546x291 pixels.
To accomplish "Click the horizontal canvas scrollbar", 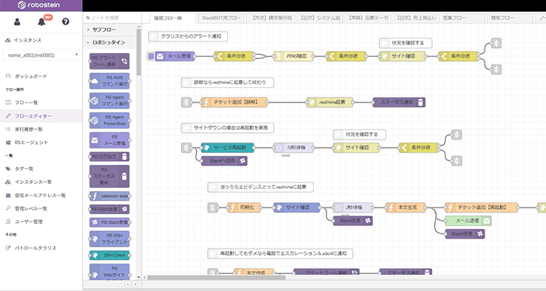I will click(x=216, y=278).
